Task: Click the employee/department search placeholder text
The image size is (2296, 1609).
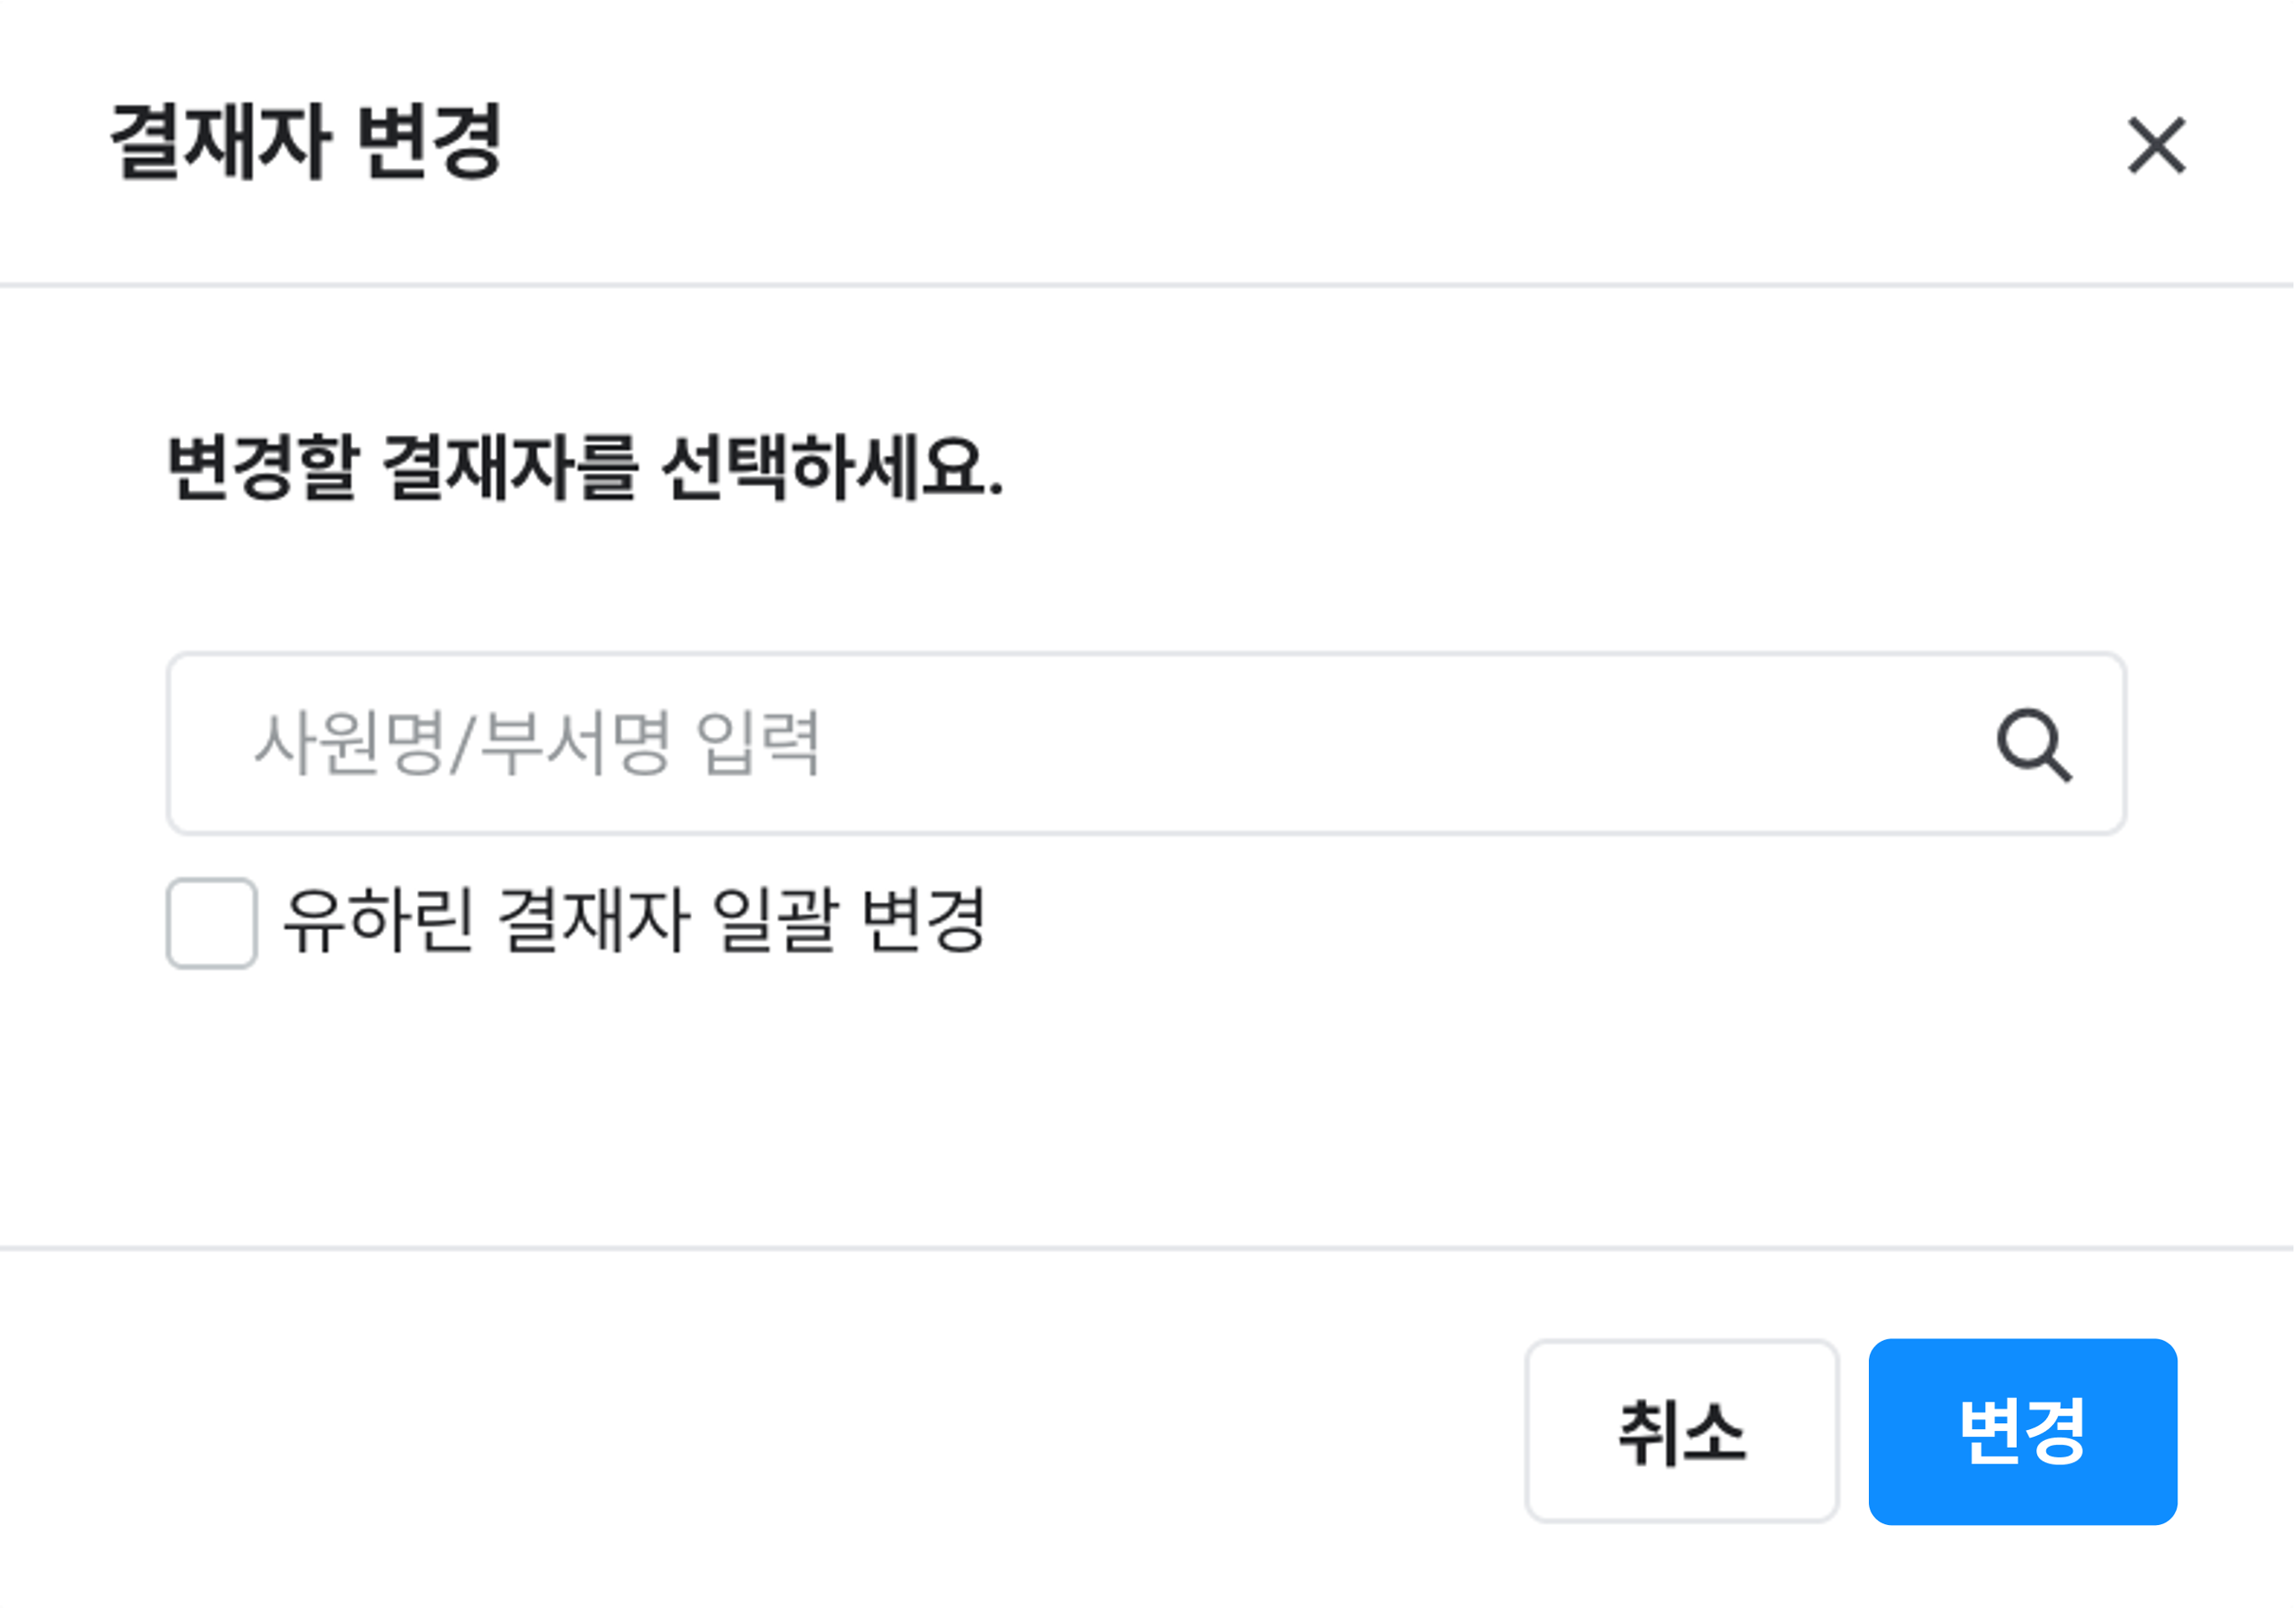Action: (x=537, y=744)
